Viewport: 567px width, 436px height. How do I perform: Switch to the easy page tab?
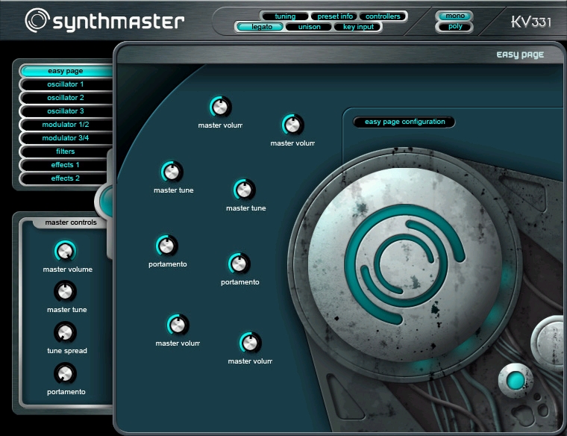(66, 71)
